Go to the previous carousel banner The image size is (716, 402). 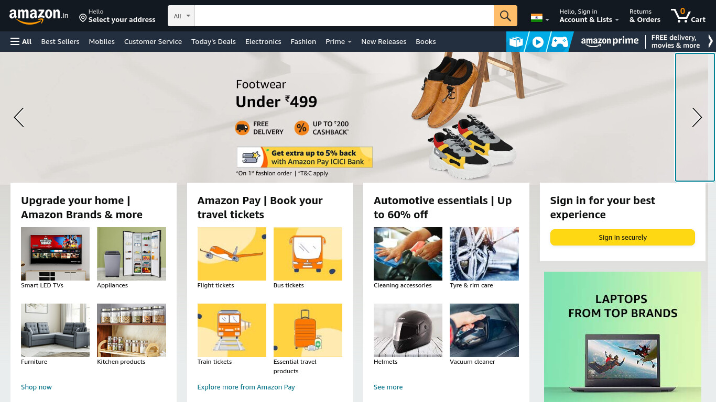[x=19, y=117]
